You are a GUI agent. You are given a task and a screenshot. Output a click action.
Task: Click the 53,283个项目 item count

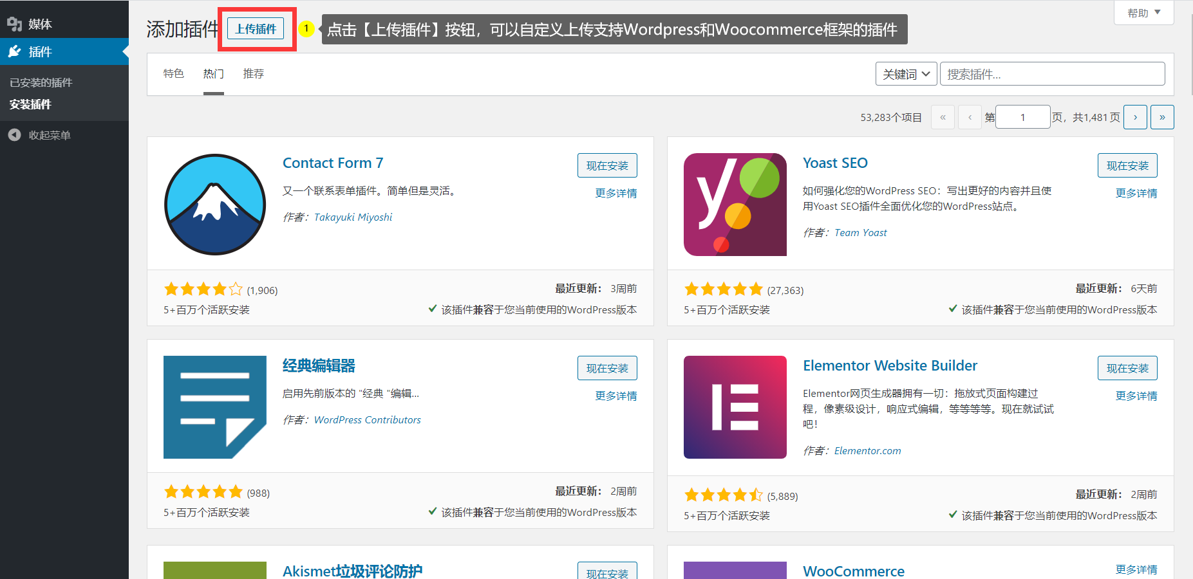click(891, 117)
